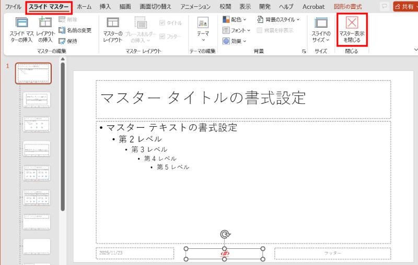
Task: Select the seventh layout thumbnail in the pane
Action: [x=37, y=222]
